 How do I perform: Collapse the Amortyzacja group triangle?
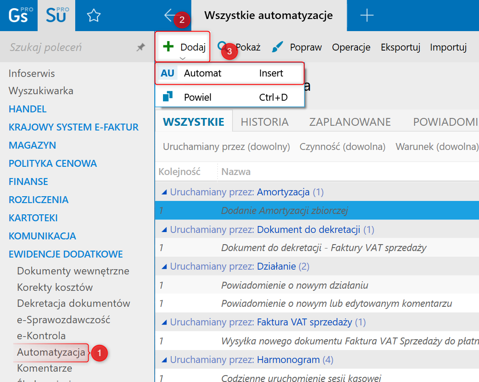(164, 192)
